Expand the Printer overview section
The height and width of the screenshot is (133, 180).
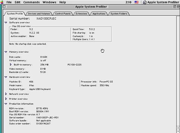[6, 99]
